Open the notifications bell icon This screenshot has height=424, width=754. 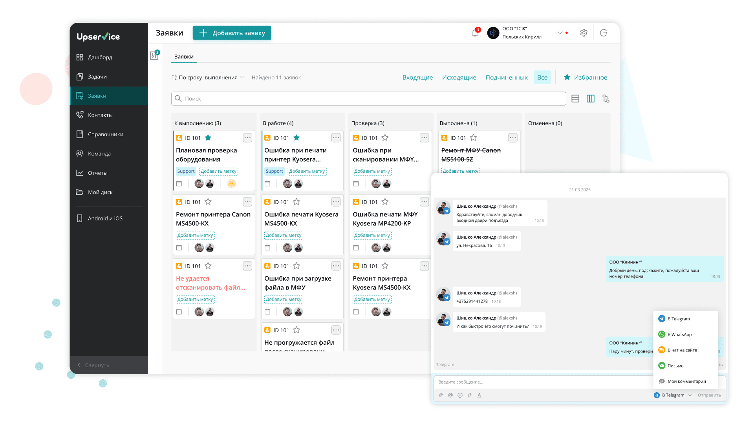475,33
